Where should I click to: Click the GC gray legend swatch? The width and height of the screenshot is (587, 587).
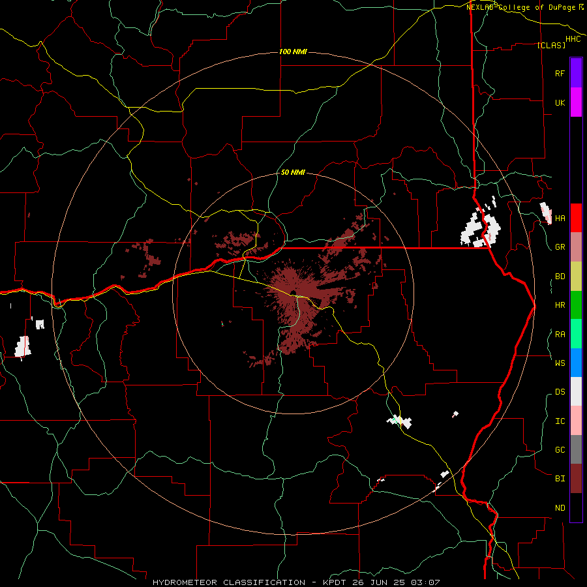[x=576, y=449]
